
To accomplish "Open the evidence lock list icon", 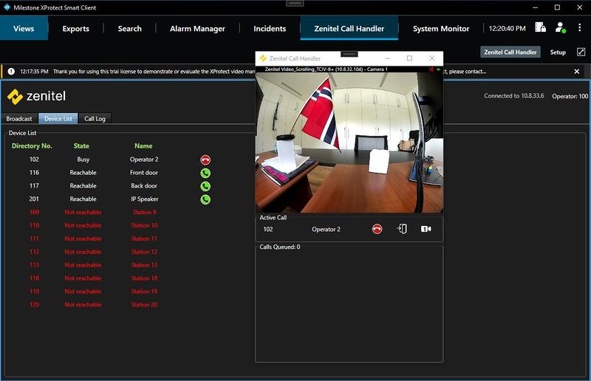I will (540, 28).
